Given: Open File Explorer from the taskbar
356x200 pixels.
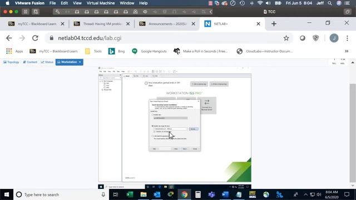Looking at the screenshot, I should click(144, 194).
